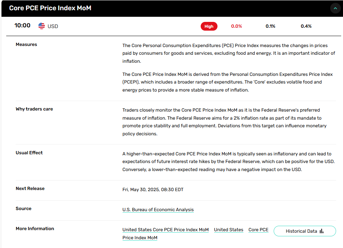
Task: Click the 0.1% value
Action: [270, 26]
